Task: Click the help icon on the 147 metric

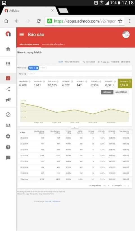Action: [86, 81]
